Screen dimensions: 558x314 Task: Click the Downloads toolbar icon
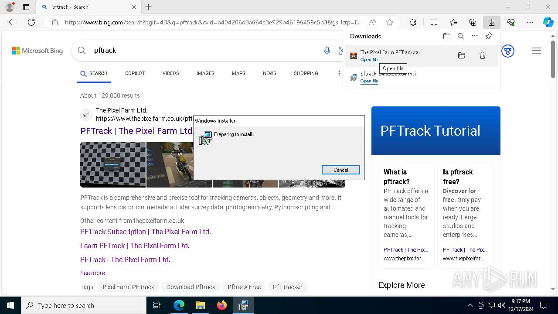coord(491,22)
